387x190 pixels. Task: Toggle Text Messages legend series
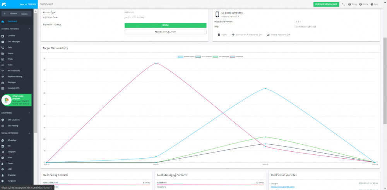(221, 56)
